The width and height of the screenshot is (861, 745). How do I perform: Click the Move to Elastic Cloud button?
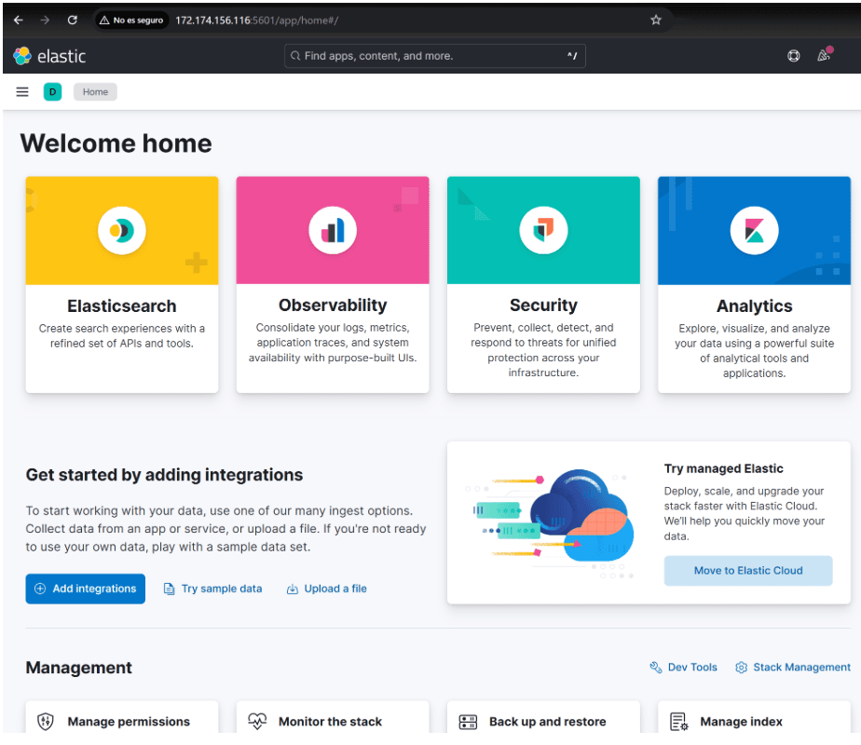pyautogui.click(x=747, y=570)
